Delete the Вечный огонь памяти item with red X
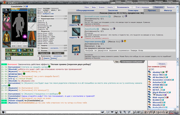The image size is (180, 115). 82,25
